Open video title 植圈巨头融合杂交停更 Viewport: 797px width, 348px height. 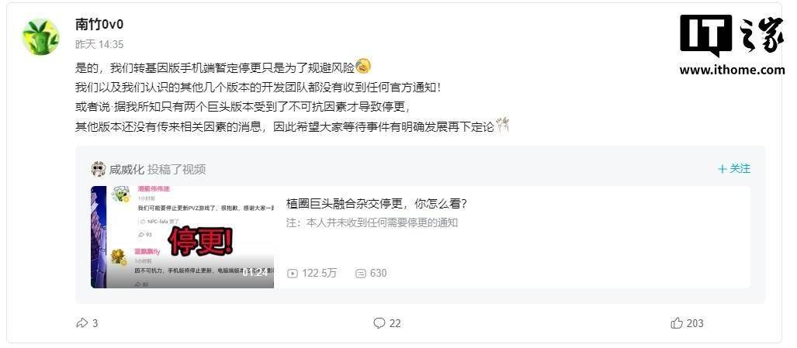(x=376, y=204)
